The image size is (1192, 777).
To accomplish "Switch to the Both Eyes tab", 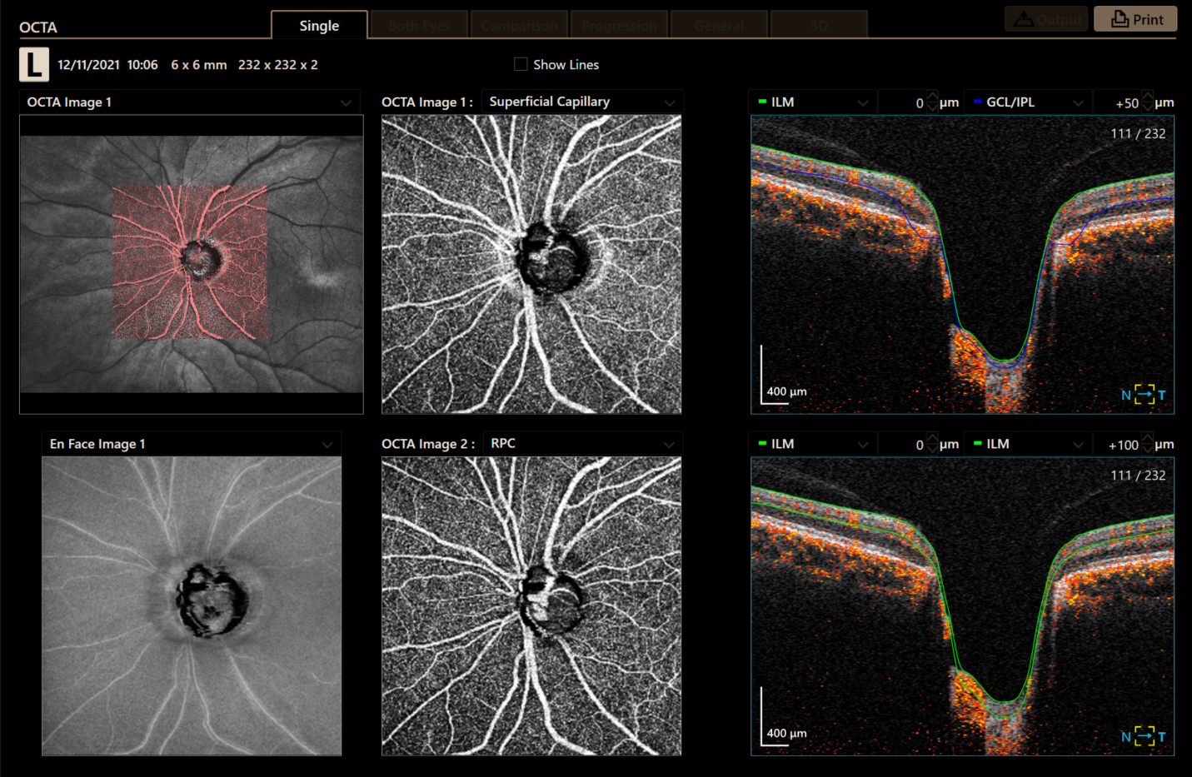I will (419, 26).
